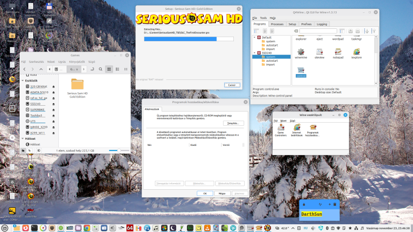Screen dimensions: 413x232
Task: Click the sort ascending arrow icon in Q4Wine
Action: click(x=373, y=31)
